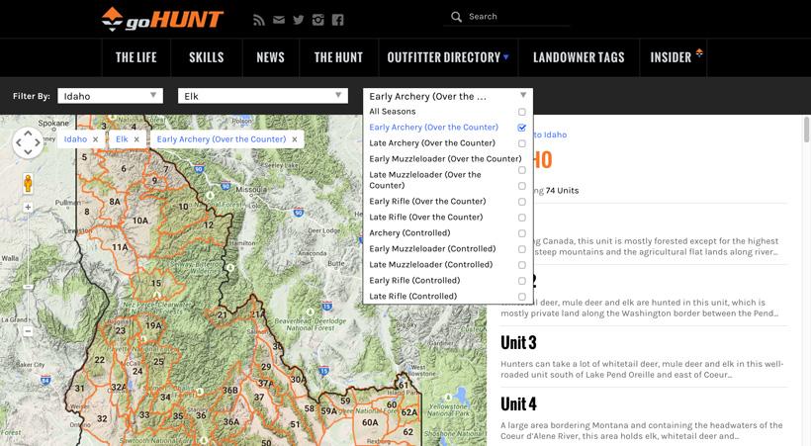Select Early Rifle (Controlled) option text
This screenshot has width=811, height=446.
point(414,281)
